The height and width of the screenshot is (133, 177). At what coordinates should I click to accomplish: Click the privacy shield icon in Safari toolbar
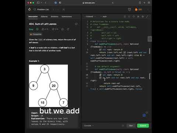(x=60, y=3)
